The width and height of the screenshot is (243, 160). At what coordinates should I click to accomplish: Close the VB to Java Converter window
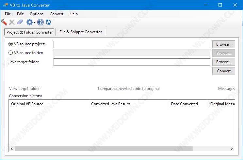[x=235, y=5]
